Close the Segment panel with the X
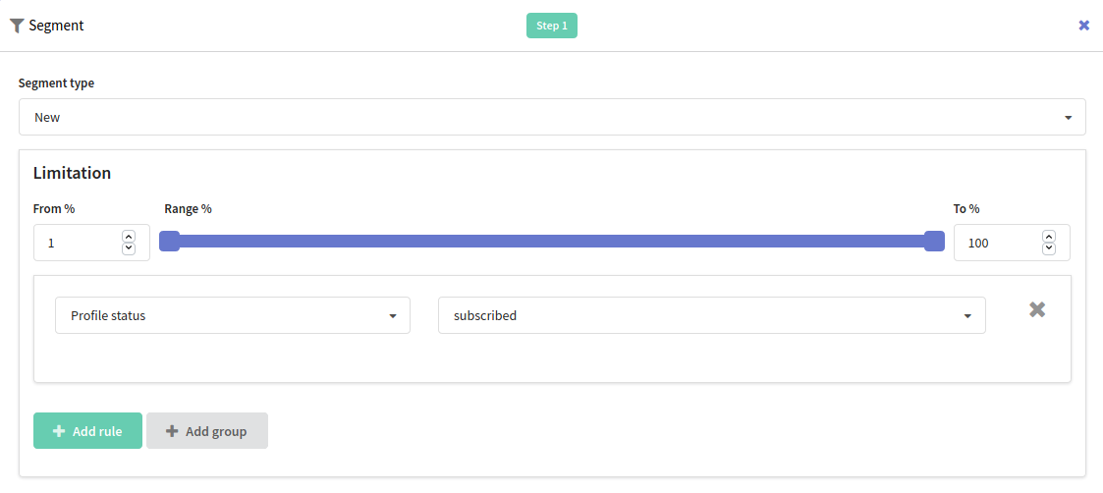The height and width of the screenshot is (493, 1103). pos(1083,26)
